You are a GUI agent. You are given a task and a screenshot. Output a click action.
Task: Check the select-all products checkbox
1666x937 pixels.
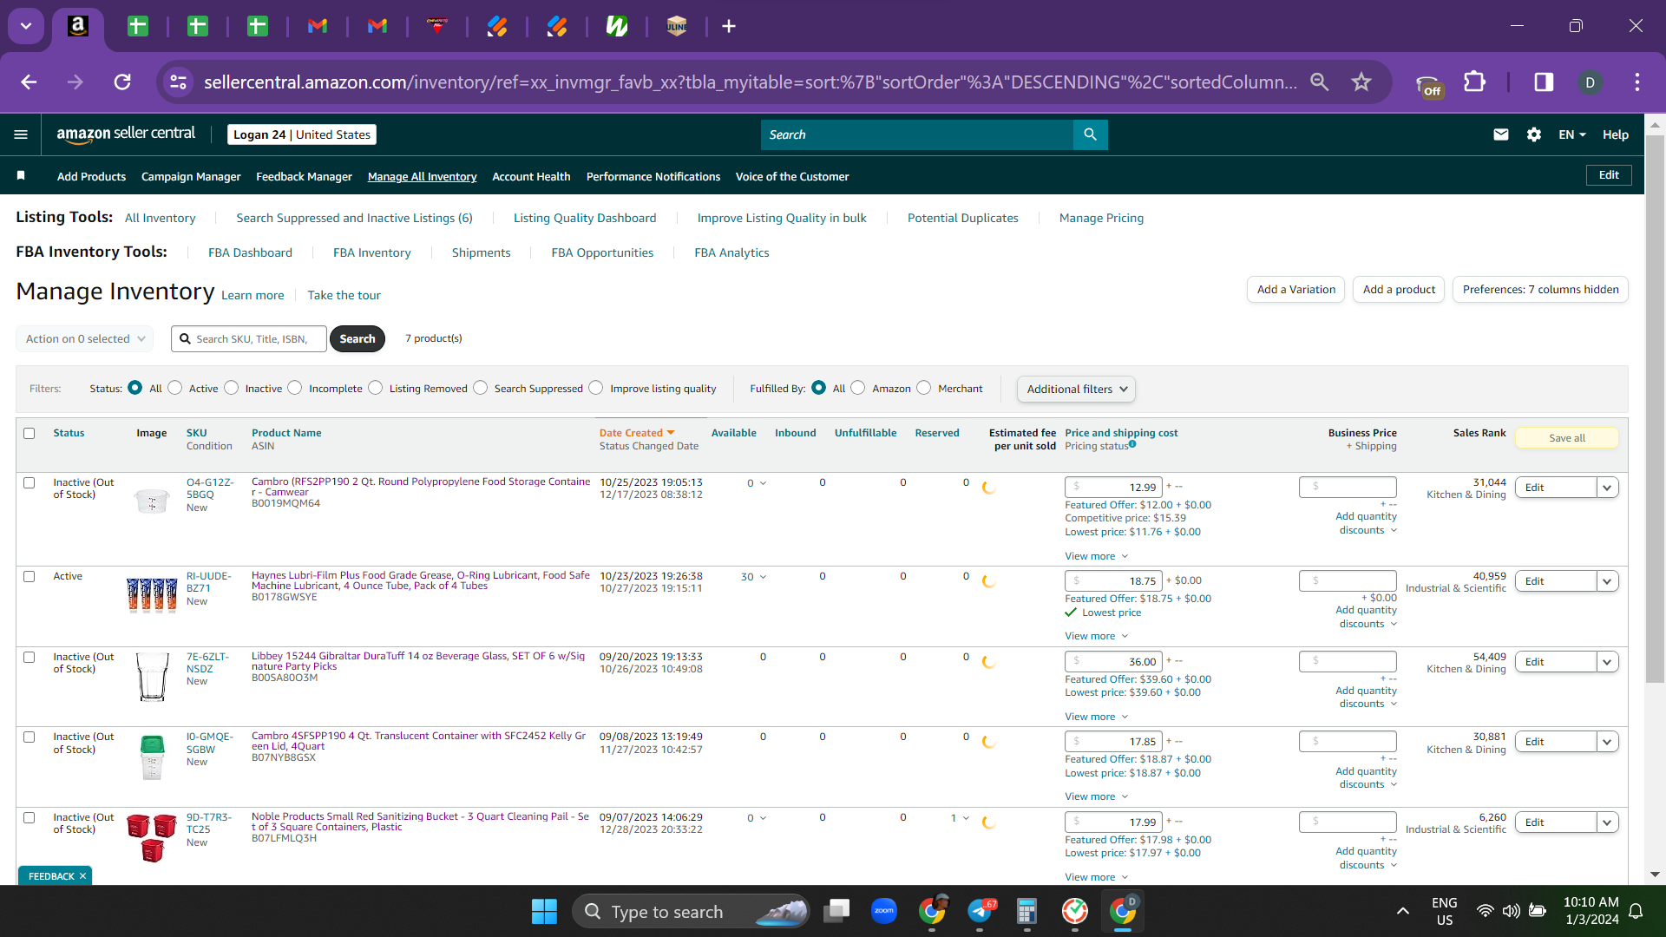pos(30,433)
